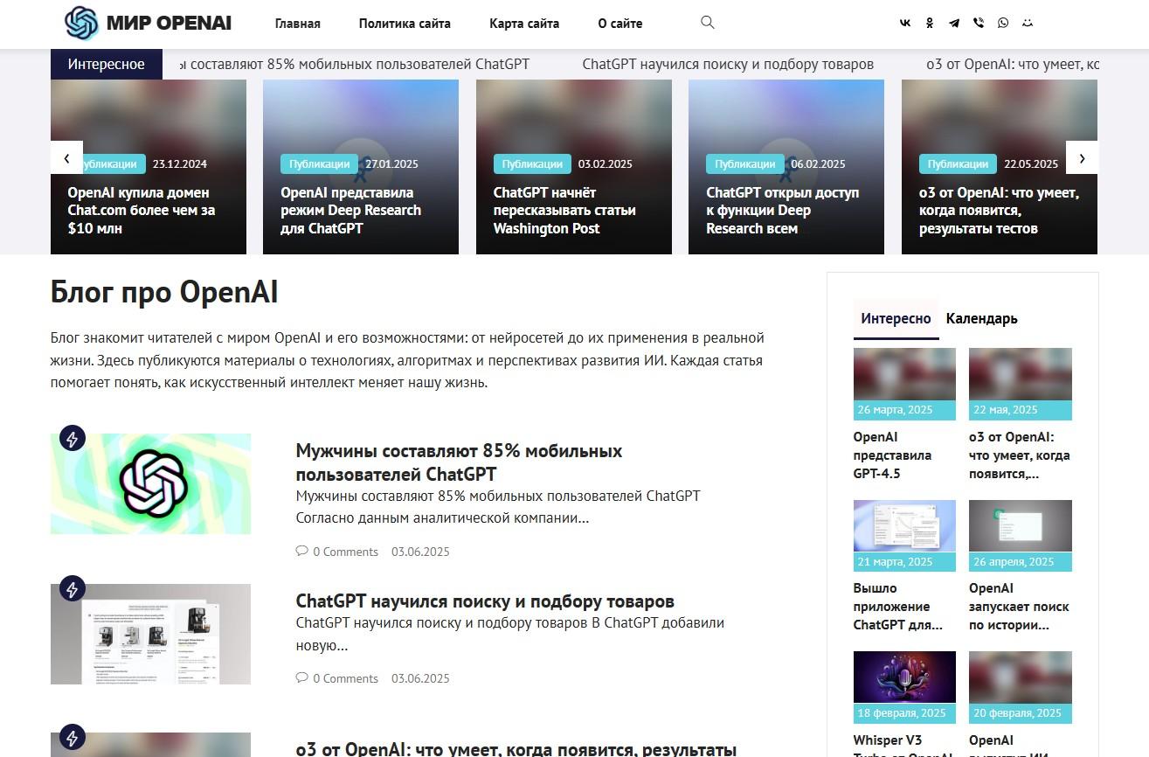The height and width of the screenshot is (757, 1149).
Task: Open Карта сайта menu item
Action: pyautogui.click(x=524, y=24)
